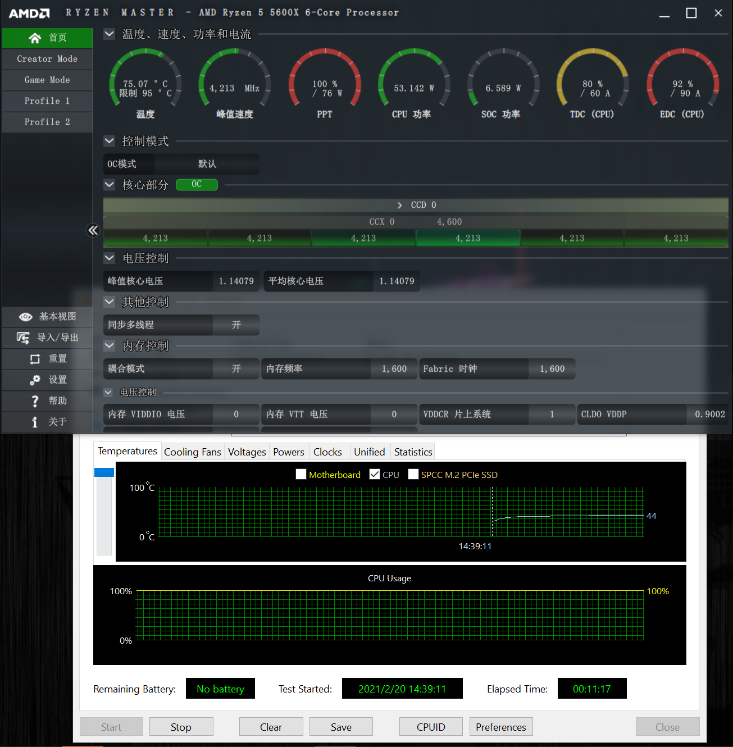The image size is (733, 747).
Task: Switch to Game Mode profile
Action: click(47, 80)
